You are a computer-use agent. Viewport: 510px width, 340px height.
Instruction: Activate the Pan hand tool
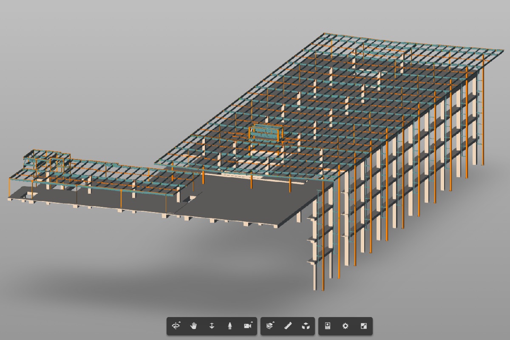[x=194, y=326]
